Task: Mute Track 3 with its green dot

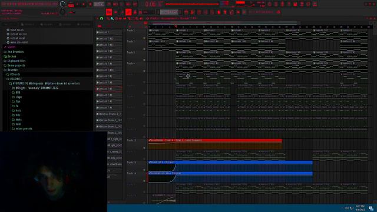Action: coord(144,60)
